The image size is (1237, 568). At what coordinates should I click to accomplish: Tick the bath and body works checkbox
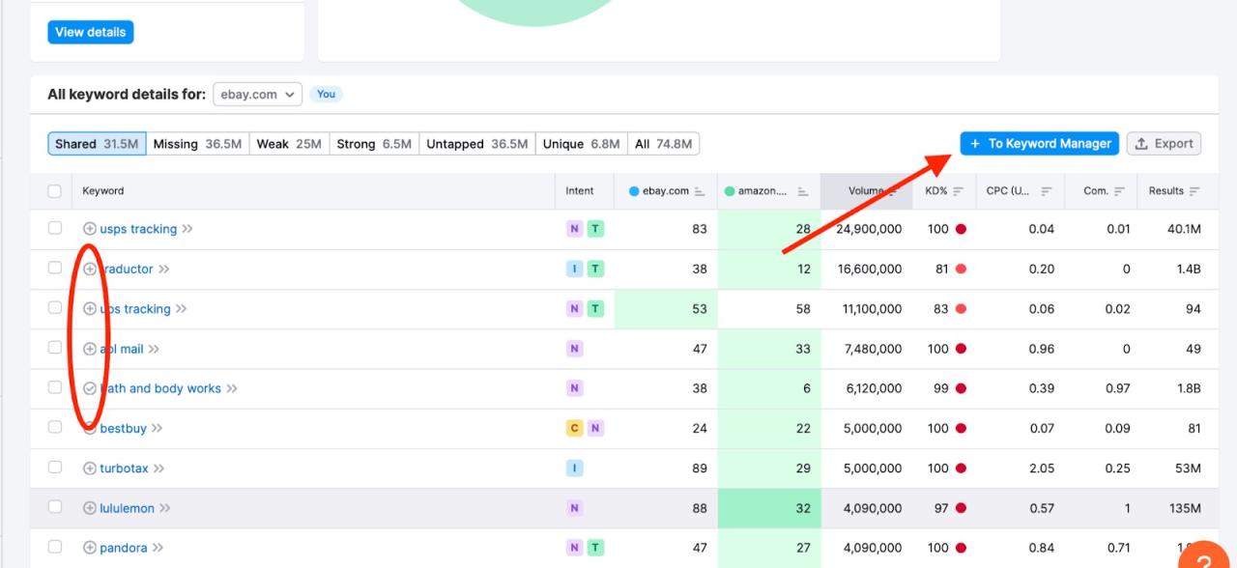[x=55, y=386]
